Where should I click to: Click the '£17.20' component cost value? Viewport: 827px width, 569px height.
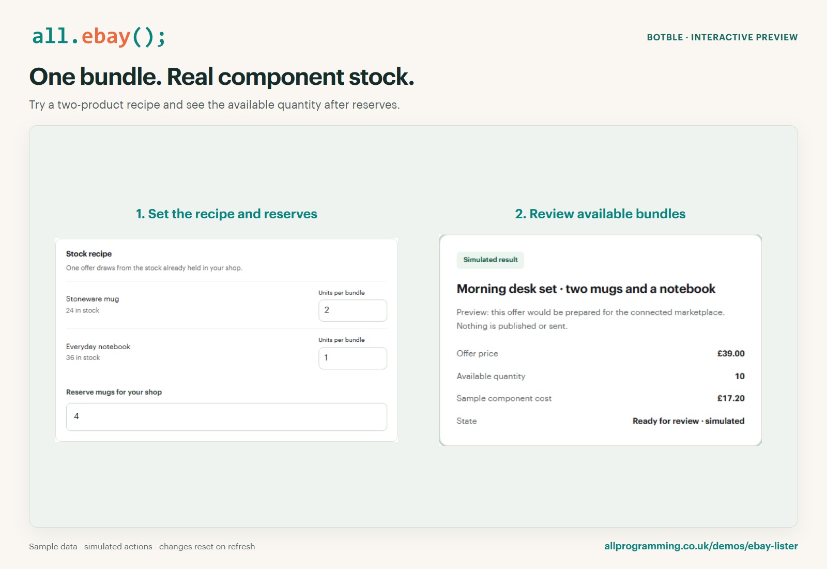point(731,398)
